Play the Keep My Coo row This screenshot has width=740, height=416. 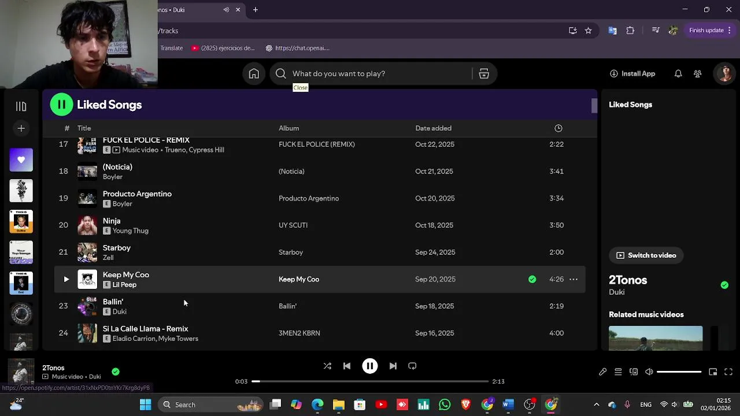pyautogui.click(x=66, y=279)
